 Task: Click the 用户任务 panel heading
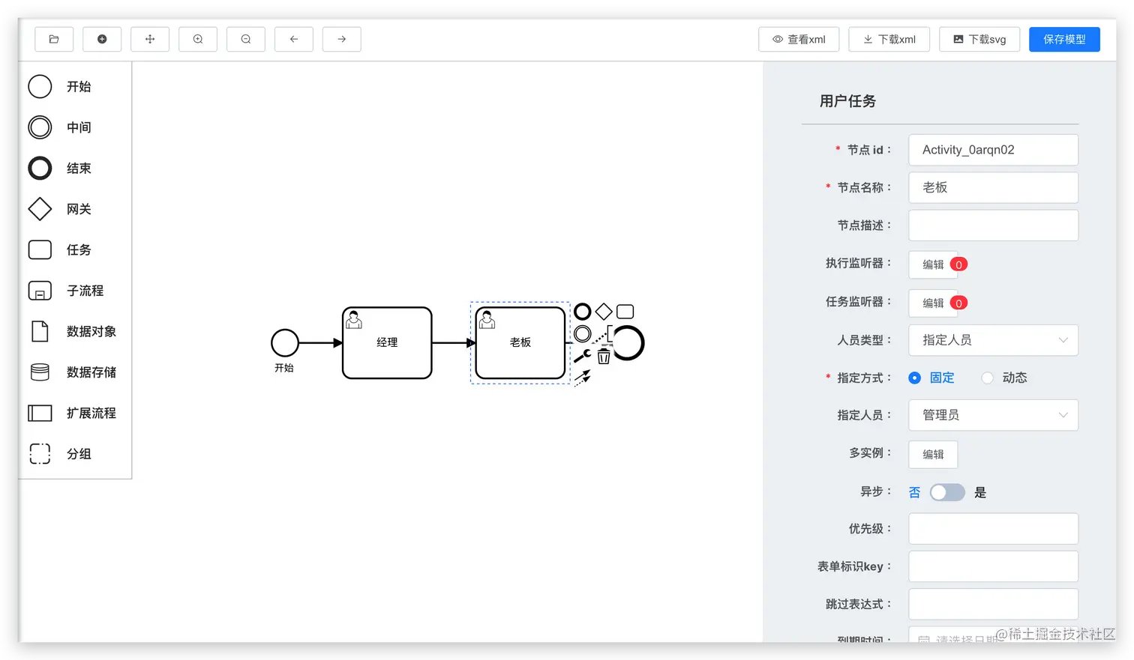click(x=847, y=101)
